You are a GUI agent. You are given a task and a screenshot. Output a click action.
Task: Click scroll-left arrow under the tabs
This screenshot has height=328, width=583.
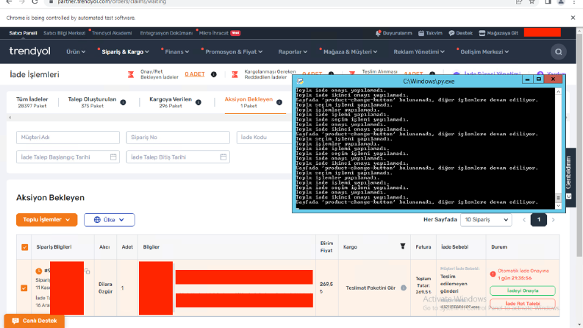pyautogui.click(x=10, y=118)
